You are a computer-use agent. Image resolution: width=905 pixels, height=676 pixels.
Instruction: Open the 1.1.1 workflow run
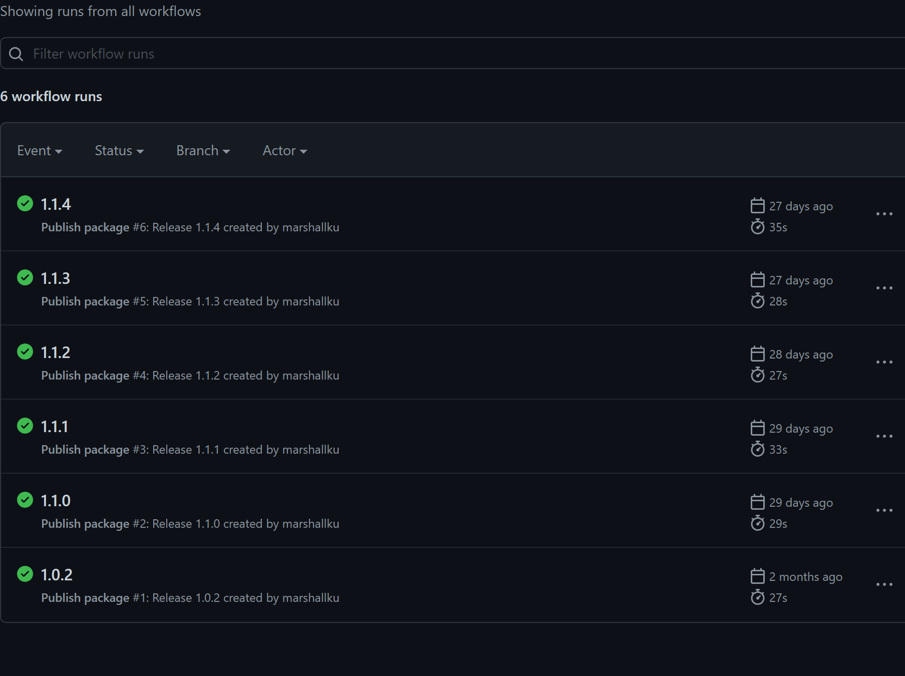[55, 427]
